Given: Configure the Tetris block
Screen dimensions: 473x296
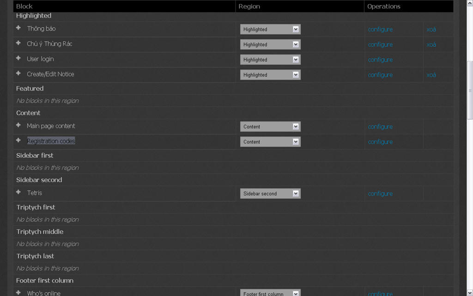Looking at the screenshot, I should [380, 194].
